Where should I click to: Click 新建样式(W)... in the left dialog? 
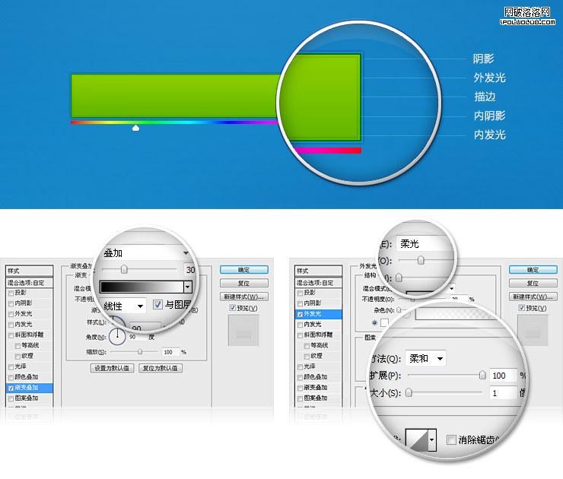click(x=243, y=297)
